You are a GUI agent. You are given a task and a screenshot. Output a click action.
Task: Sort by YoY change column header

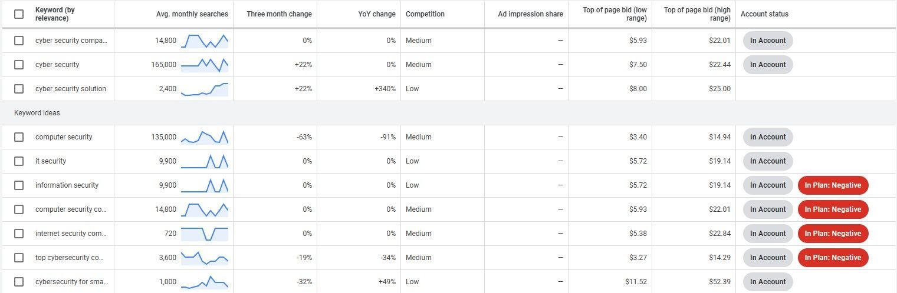377,14
